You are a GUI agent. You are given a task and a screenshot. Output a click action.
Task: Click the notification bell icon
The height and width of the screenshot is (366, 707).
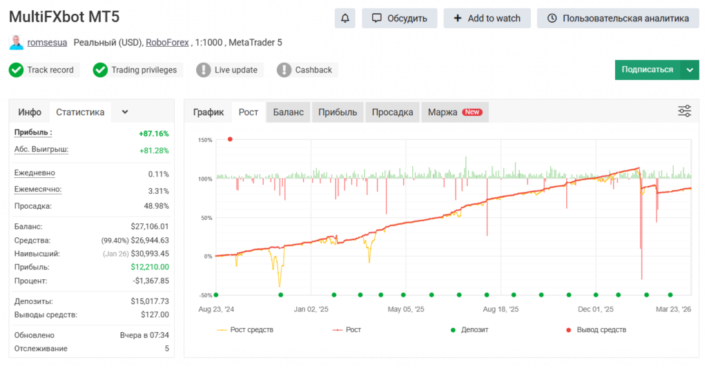tap(345, 18)
